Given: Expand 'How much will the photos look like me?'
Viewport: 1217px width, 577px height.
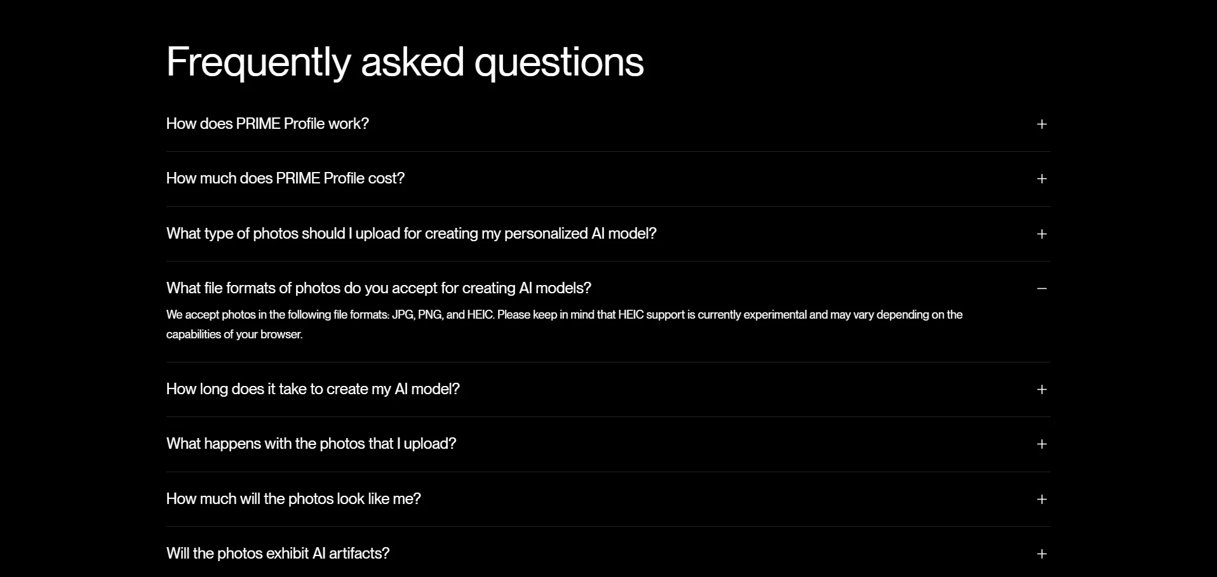Looking at the screenshot, I should [293, 499].
